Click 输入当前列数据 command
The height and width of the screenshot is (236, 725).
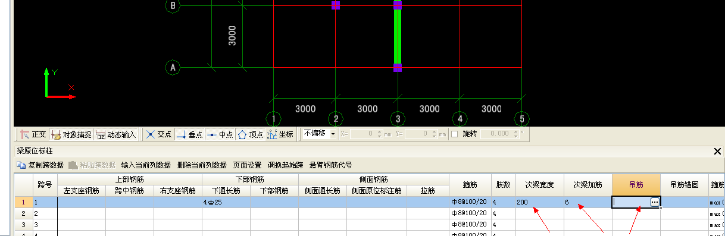click(x=146, y=165)
